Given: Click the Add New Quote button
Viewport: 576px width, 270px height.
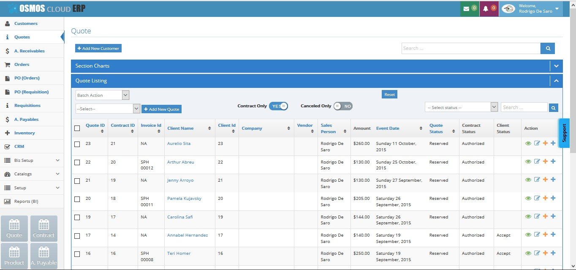Looking at the screenshot, I should 162,109.
